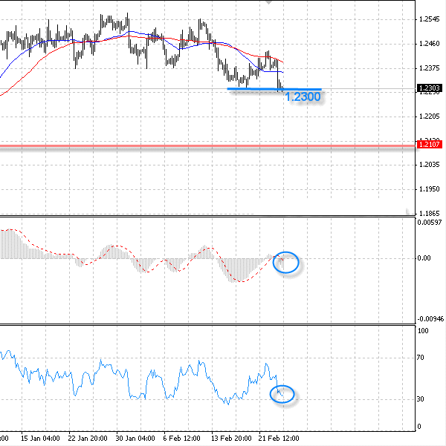Select the current price label 1.2303
Viewport: 446px width, 446px height.
(430, 88)
